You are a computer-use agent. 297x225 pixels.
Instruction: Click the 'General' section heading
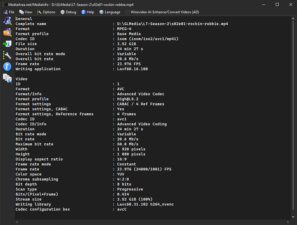pos(24,19)
